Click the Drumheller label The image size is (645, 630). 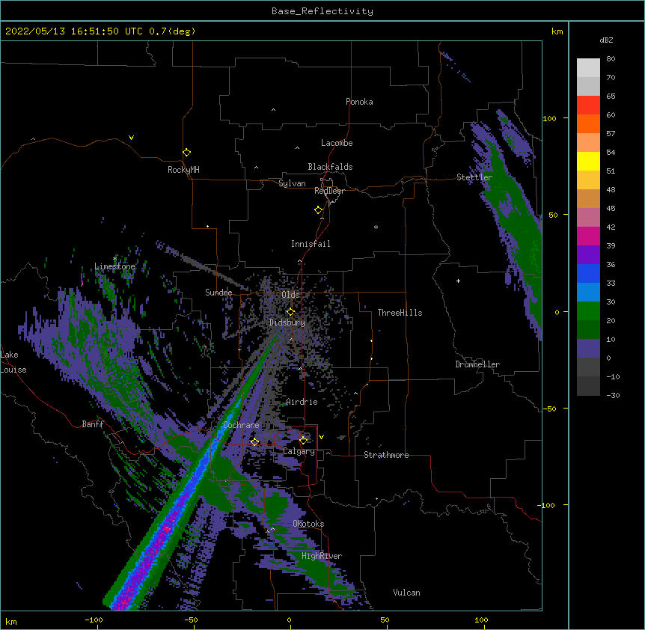coord(477,364)
